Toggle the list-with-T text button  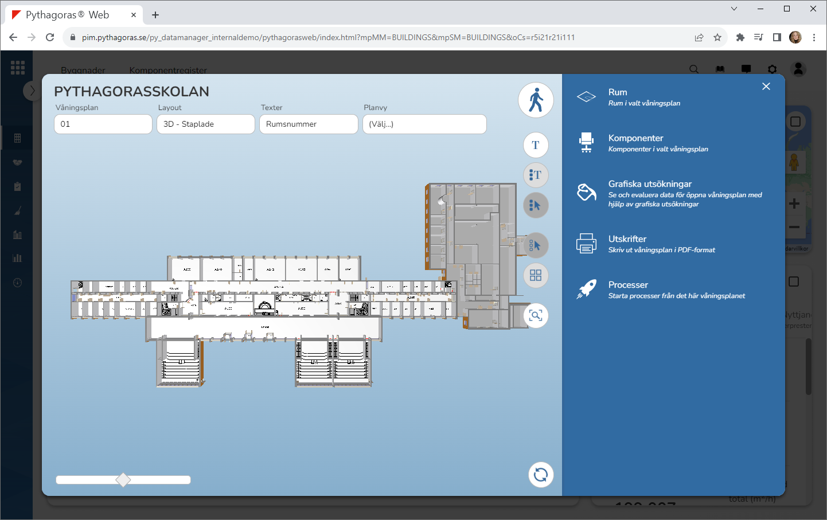[x=536, y=175]
